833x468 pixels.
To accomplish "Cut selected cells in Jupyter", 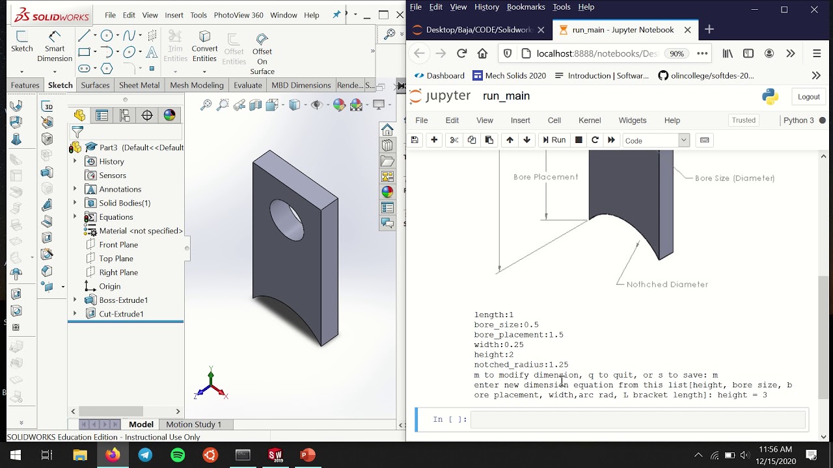I will pyautogui.click(x=454, y=140).
